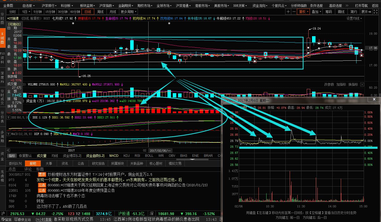Zoom in using the + icon above the chart

point(289,11)
